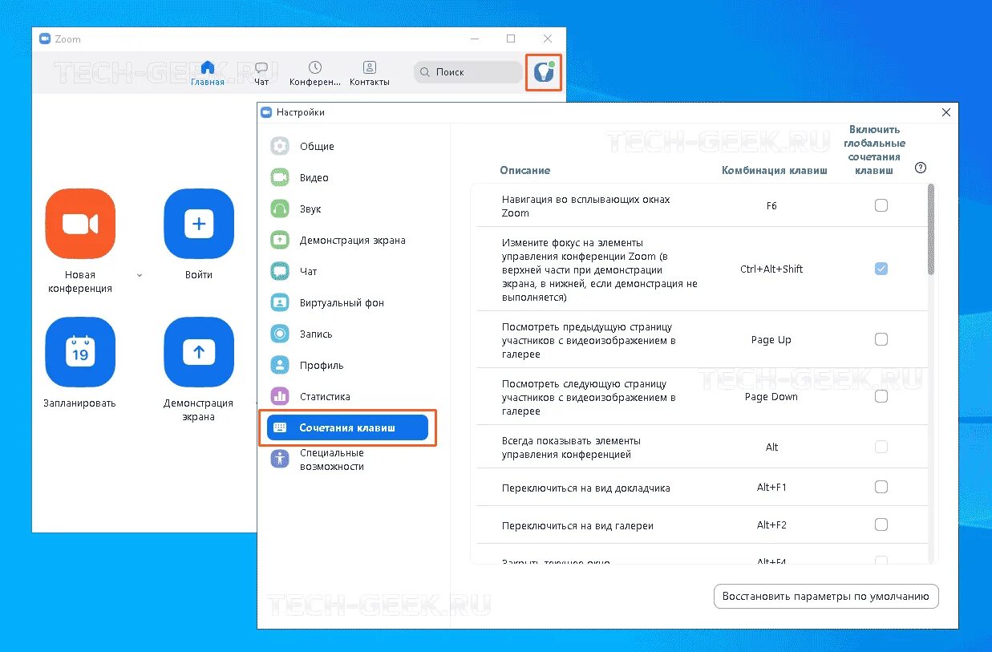The image size is (992, 652).
Task: Click the Ctrl+Alt+Shift key combination
Action: click(771, 269)
